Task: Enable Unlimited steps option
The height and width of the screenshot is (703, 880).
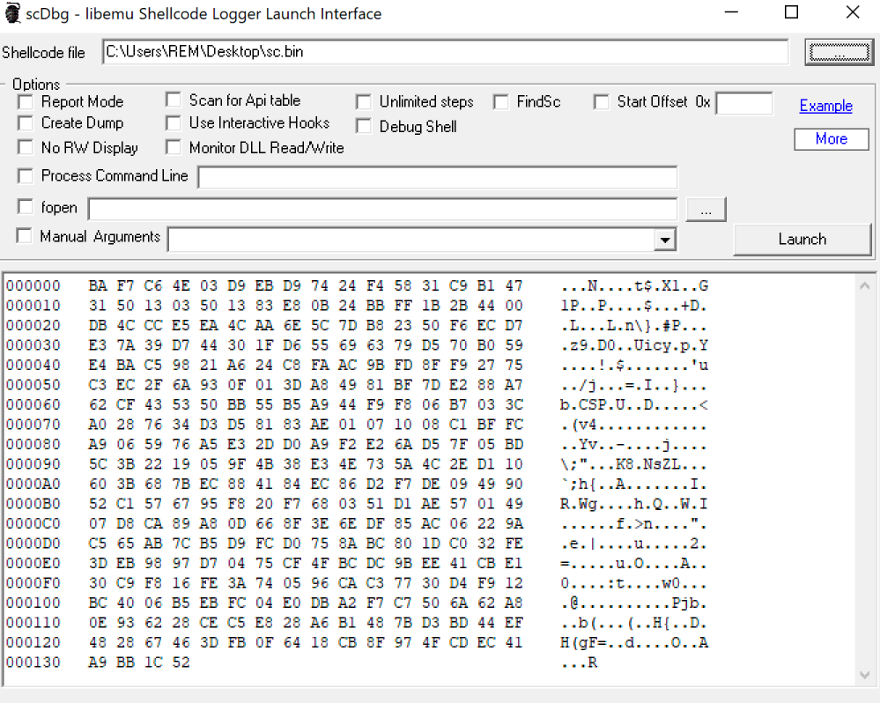Action: (364, 102)
